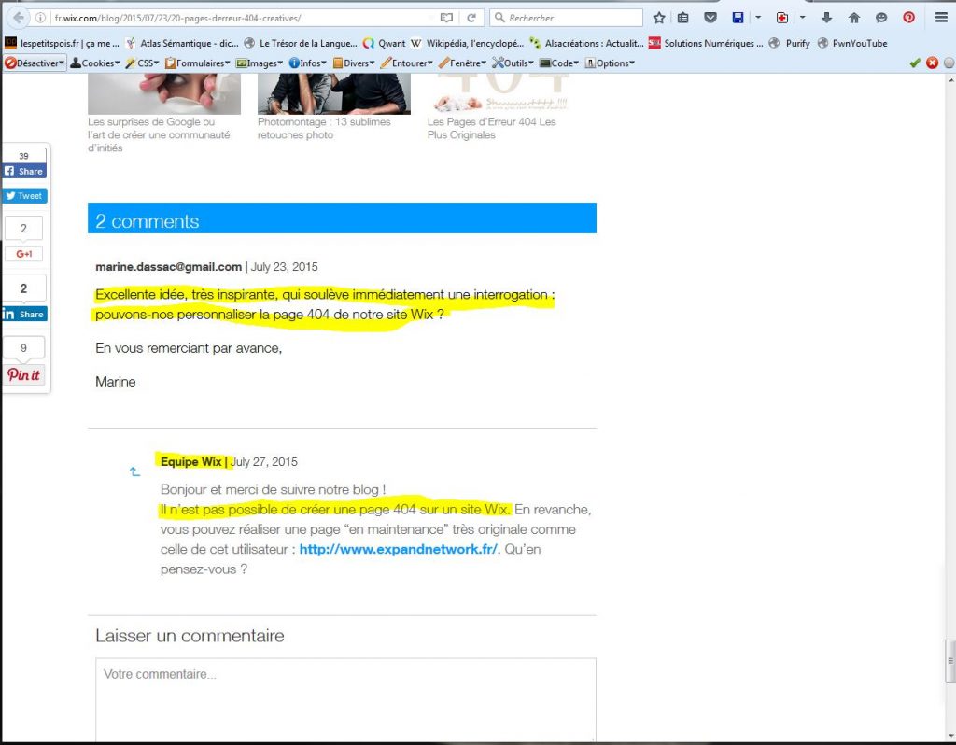The image size is (956, 745).
Task: Show bookmarks list icon
Action: tap(683, 18)
